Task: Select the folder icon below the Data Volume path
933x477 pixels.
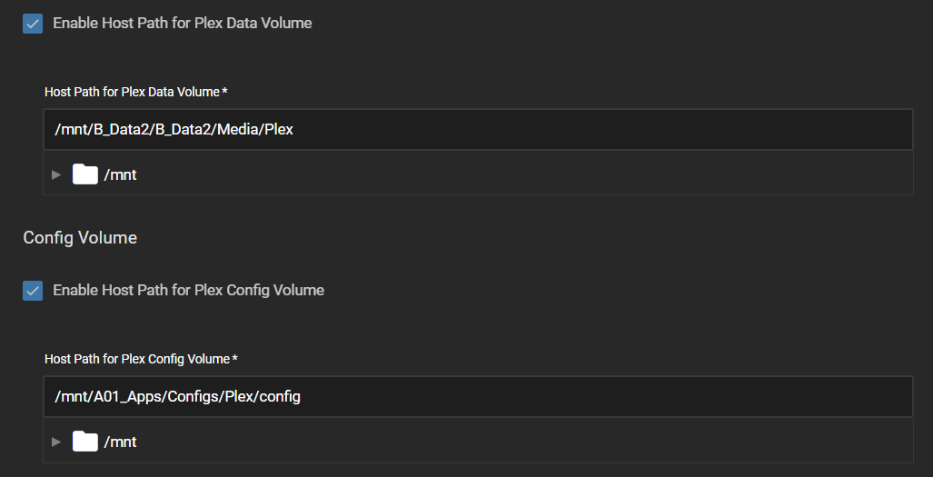Action: (85, 174)
